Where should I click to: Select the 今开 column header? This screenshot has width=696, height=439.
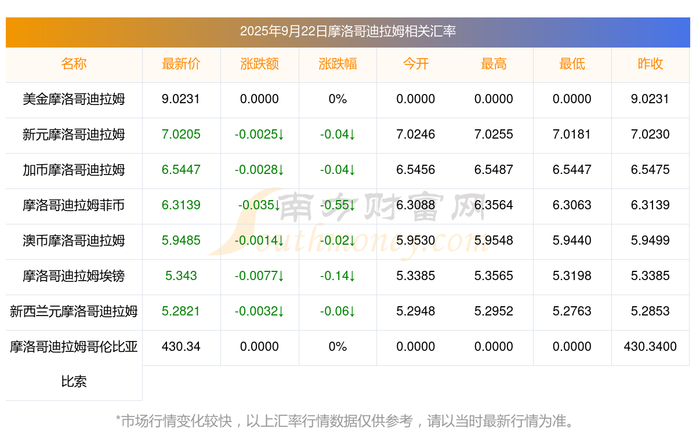416,64
